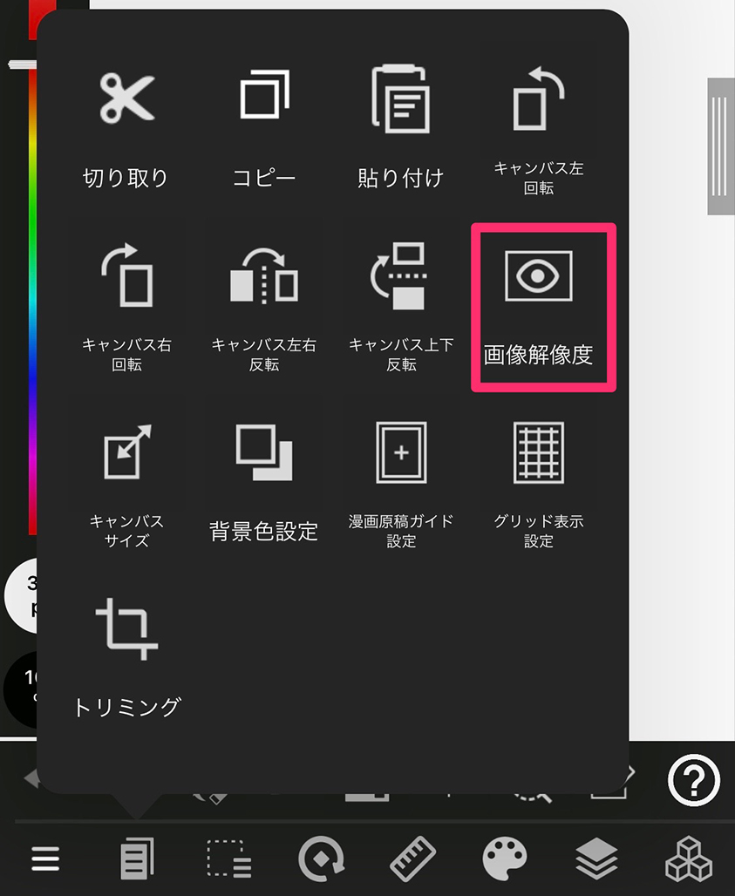Click the panel handle on right edge
Viewport: 735px width, 896px height.
tap(721, 146)
